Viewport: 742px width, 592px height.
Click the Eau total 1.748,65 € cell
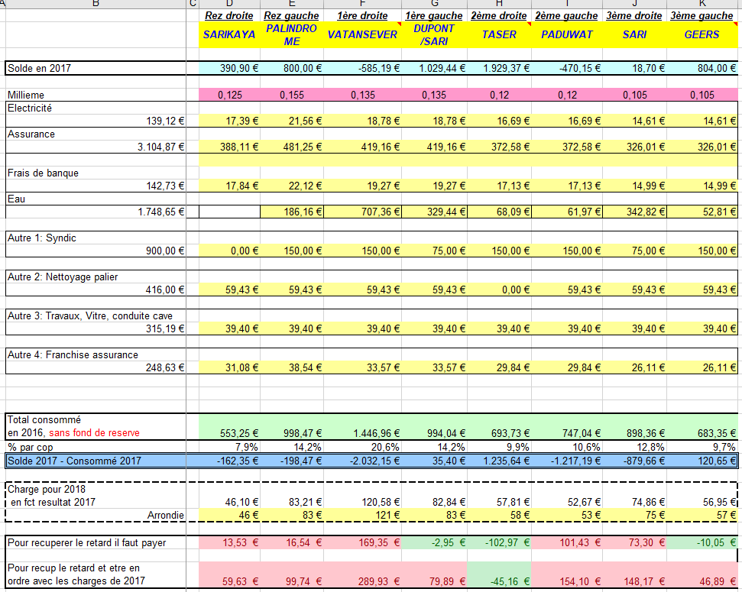96,212
